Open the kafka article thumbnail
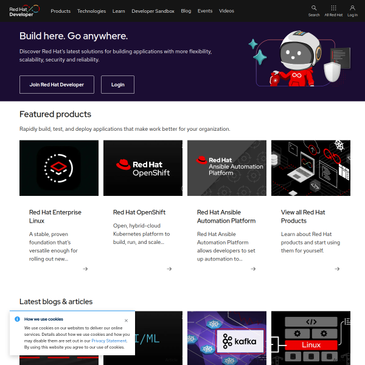365x365 pixels. (227, 338)
